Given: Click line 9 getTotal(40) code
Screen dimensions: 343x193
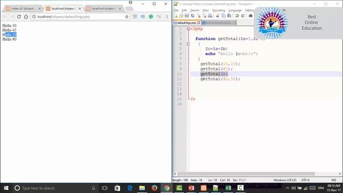Looking at the screenshot, I should click(217, 69).
